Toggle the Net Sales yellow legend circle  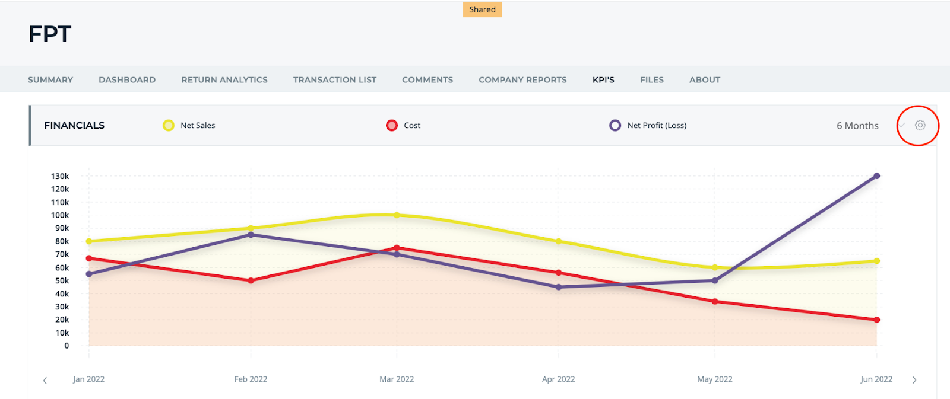[x=169, y=125]
